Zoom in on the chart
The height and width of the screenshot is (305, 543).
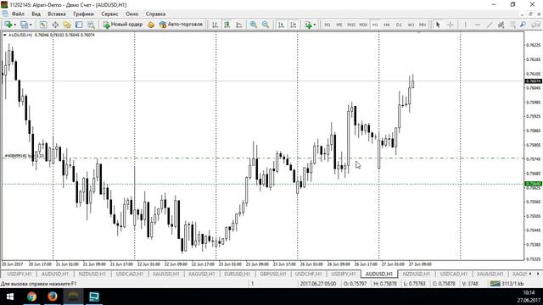[254, 25]
